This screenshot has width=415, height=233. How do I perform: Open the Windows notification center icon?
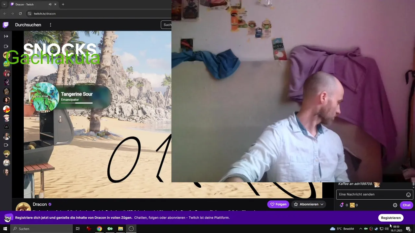(408, 229)
